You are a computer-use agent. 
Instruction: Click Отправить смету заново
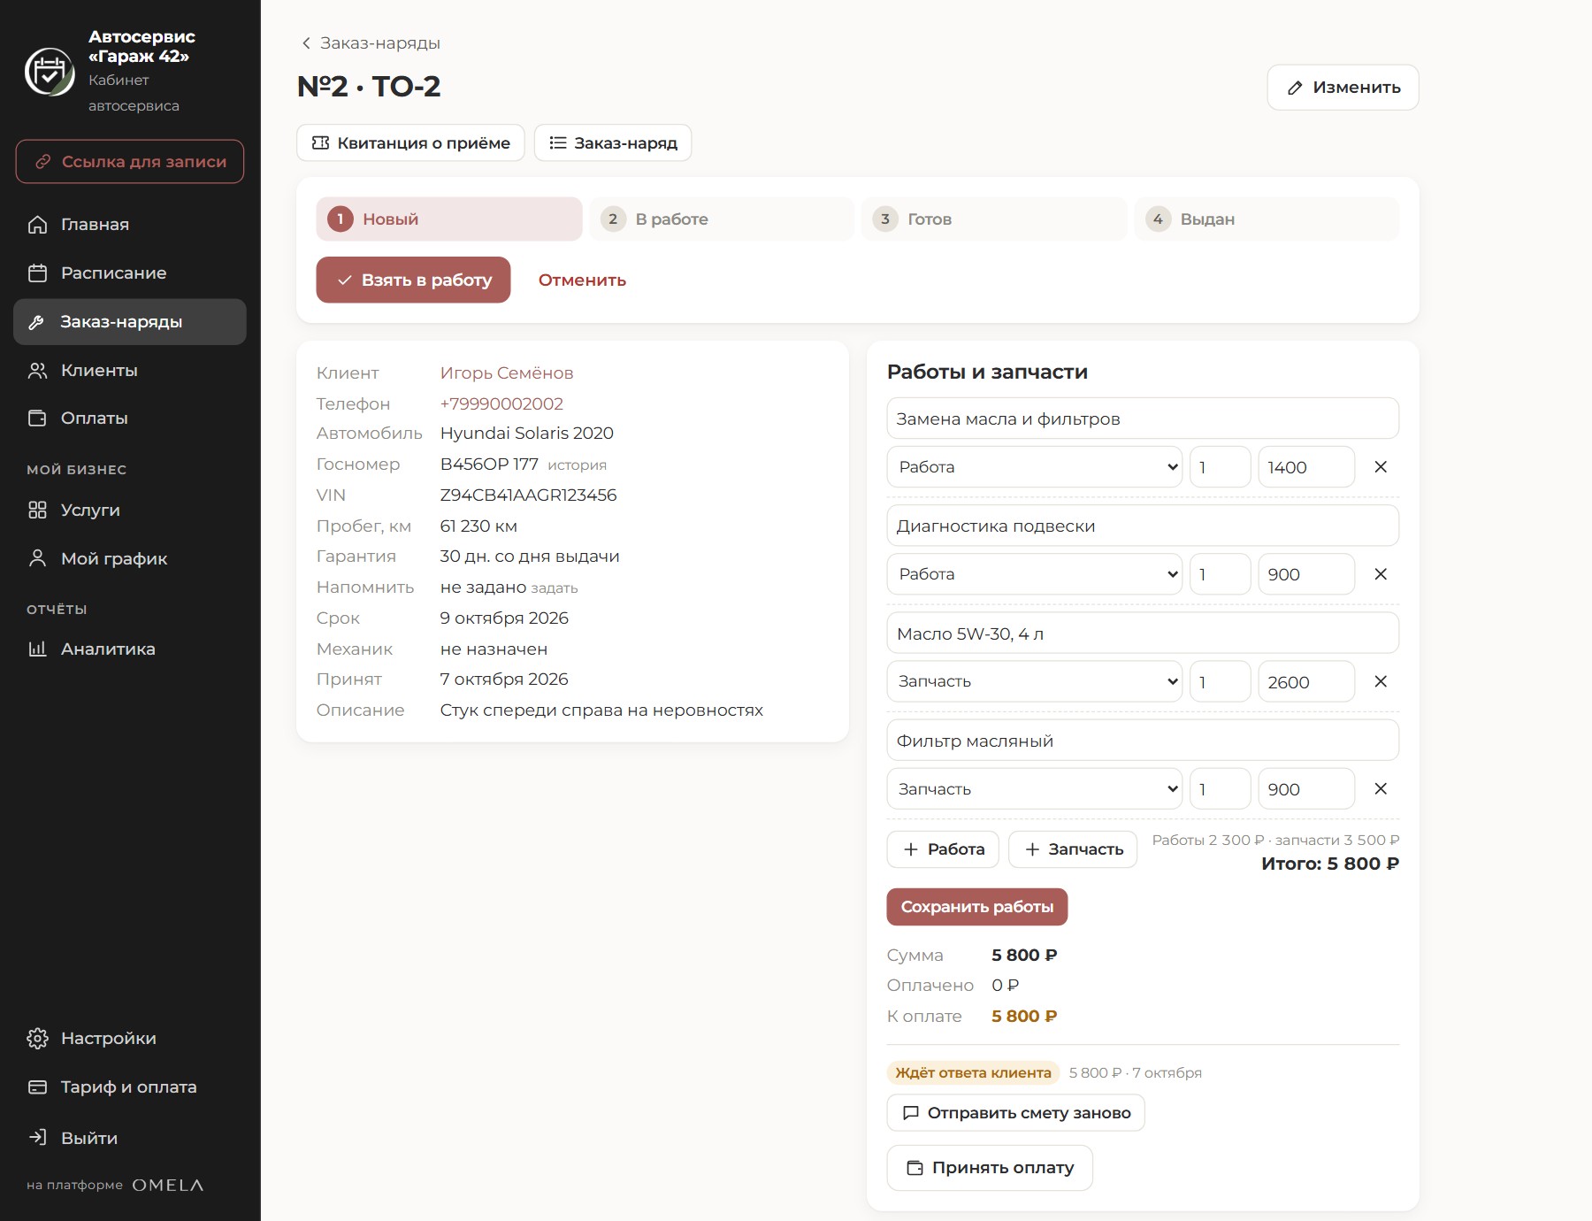(x=1016, y=1113)
